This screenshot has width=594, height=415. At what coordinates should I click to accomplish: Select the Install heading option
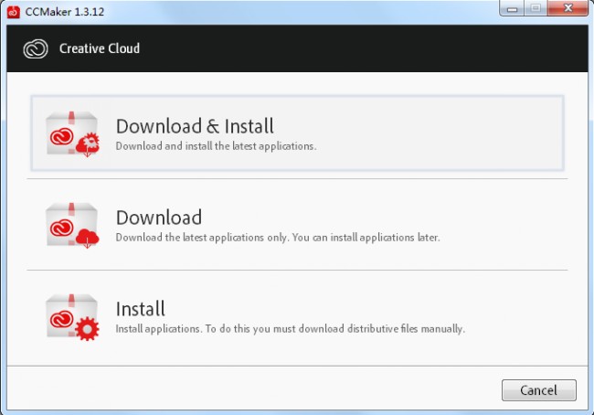tap(140, 309)
